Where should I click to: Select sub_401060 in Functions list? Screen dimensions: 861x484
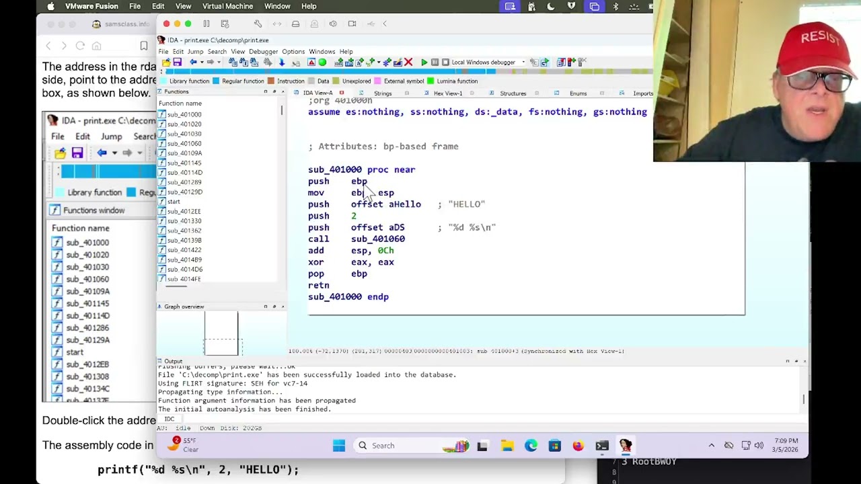tap(184, 143)
